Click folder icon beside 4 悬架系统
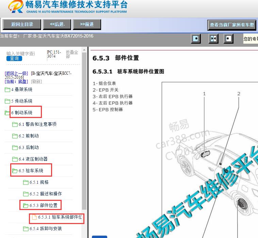 point(7,90)
